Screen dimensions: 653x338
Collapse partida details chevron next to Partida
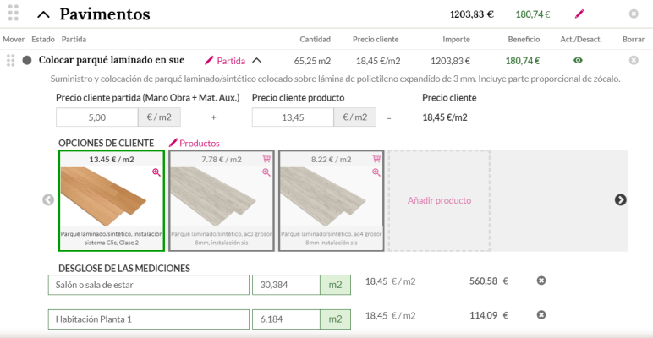[x=257, y=61]
